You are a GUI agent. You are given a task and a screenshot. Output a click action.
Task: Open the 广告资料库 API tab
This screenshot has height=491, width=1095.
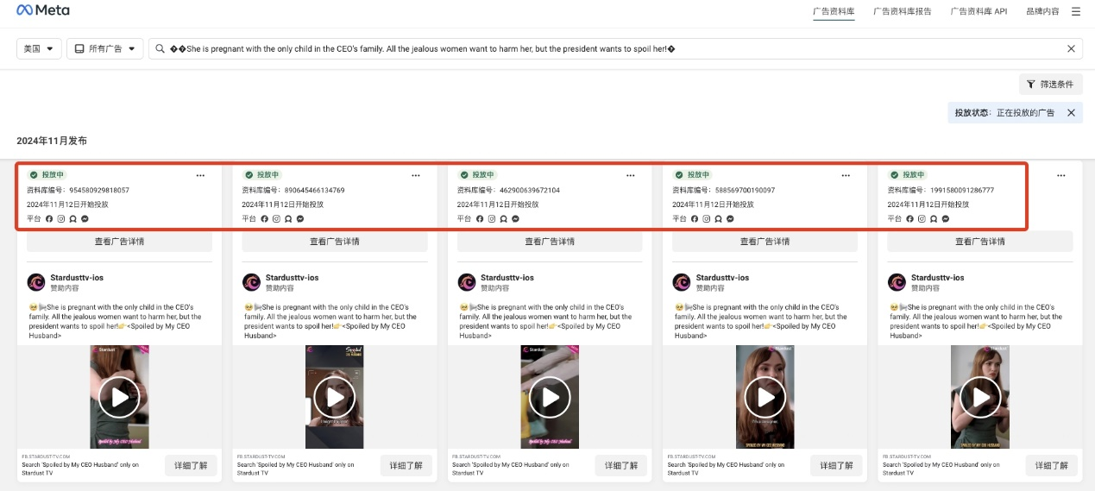[x=979, y=11]
